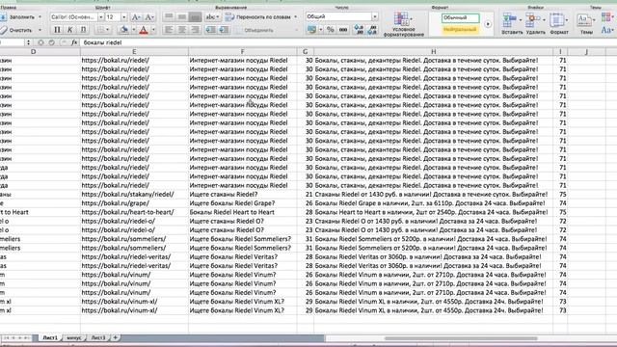Center text horizontally

click(x=182, y=30)
